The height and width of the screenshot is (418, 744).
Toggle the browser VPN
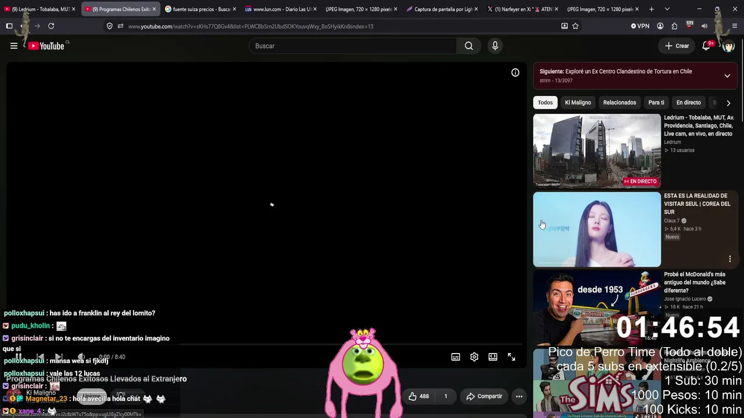pos(640,26)
